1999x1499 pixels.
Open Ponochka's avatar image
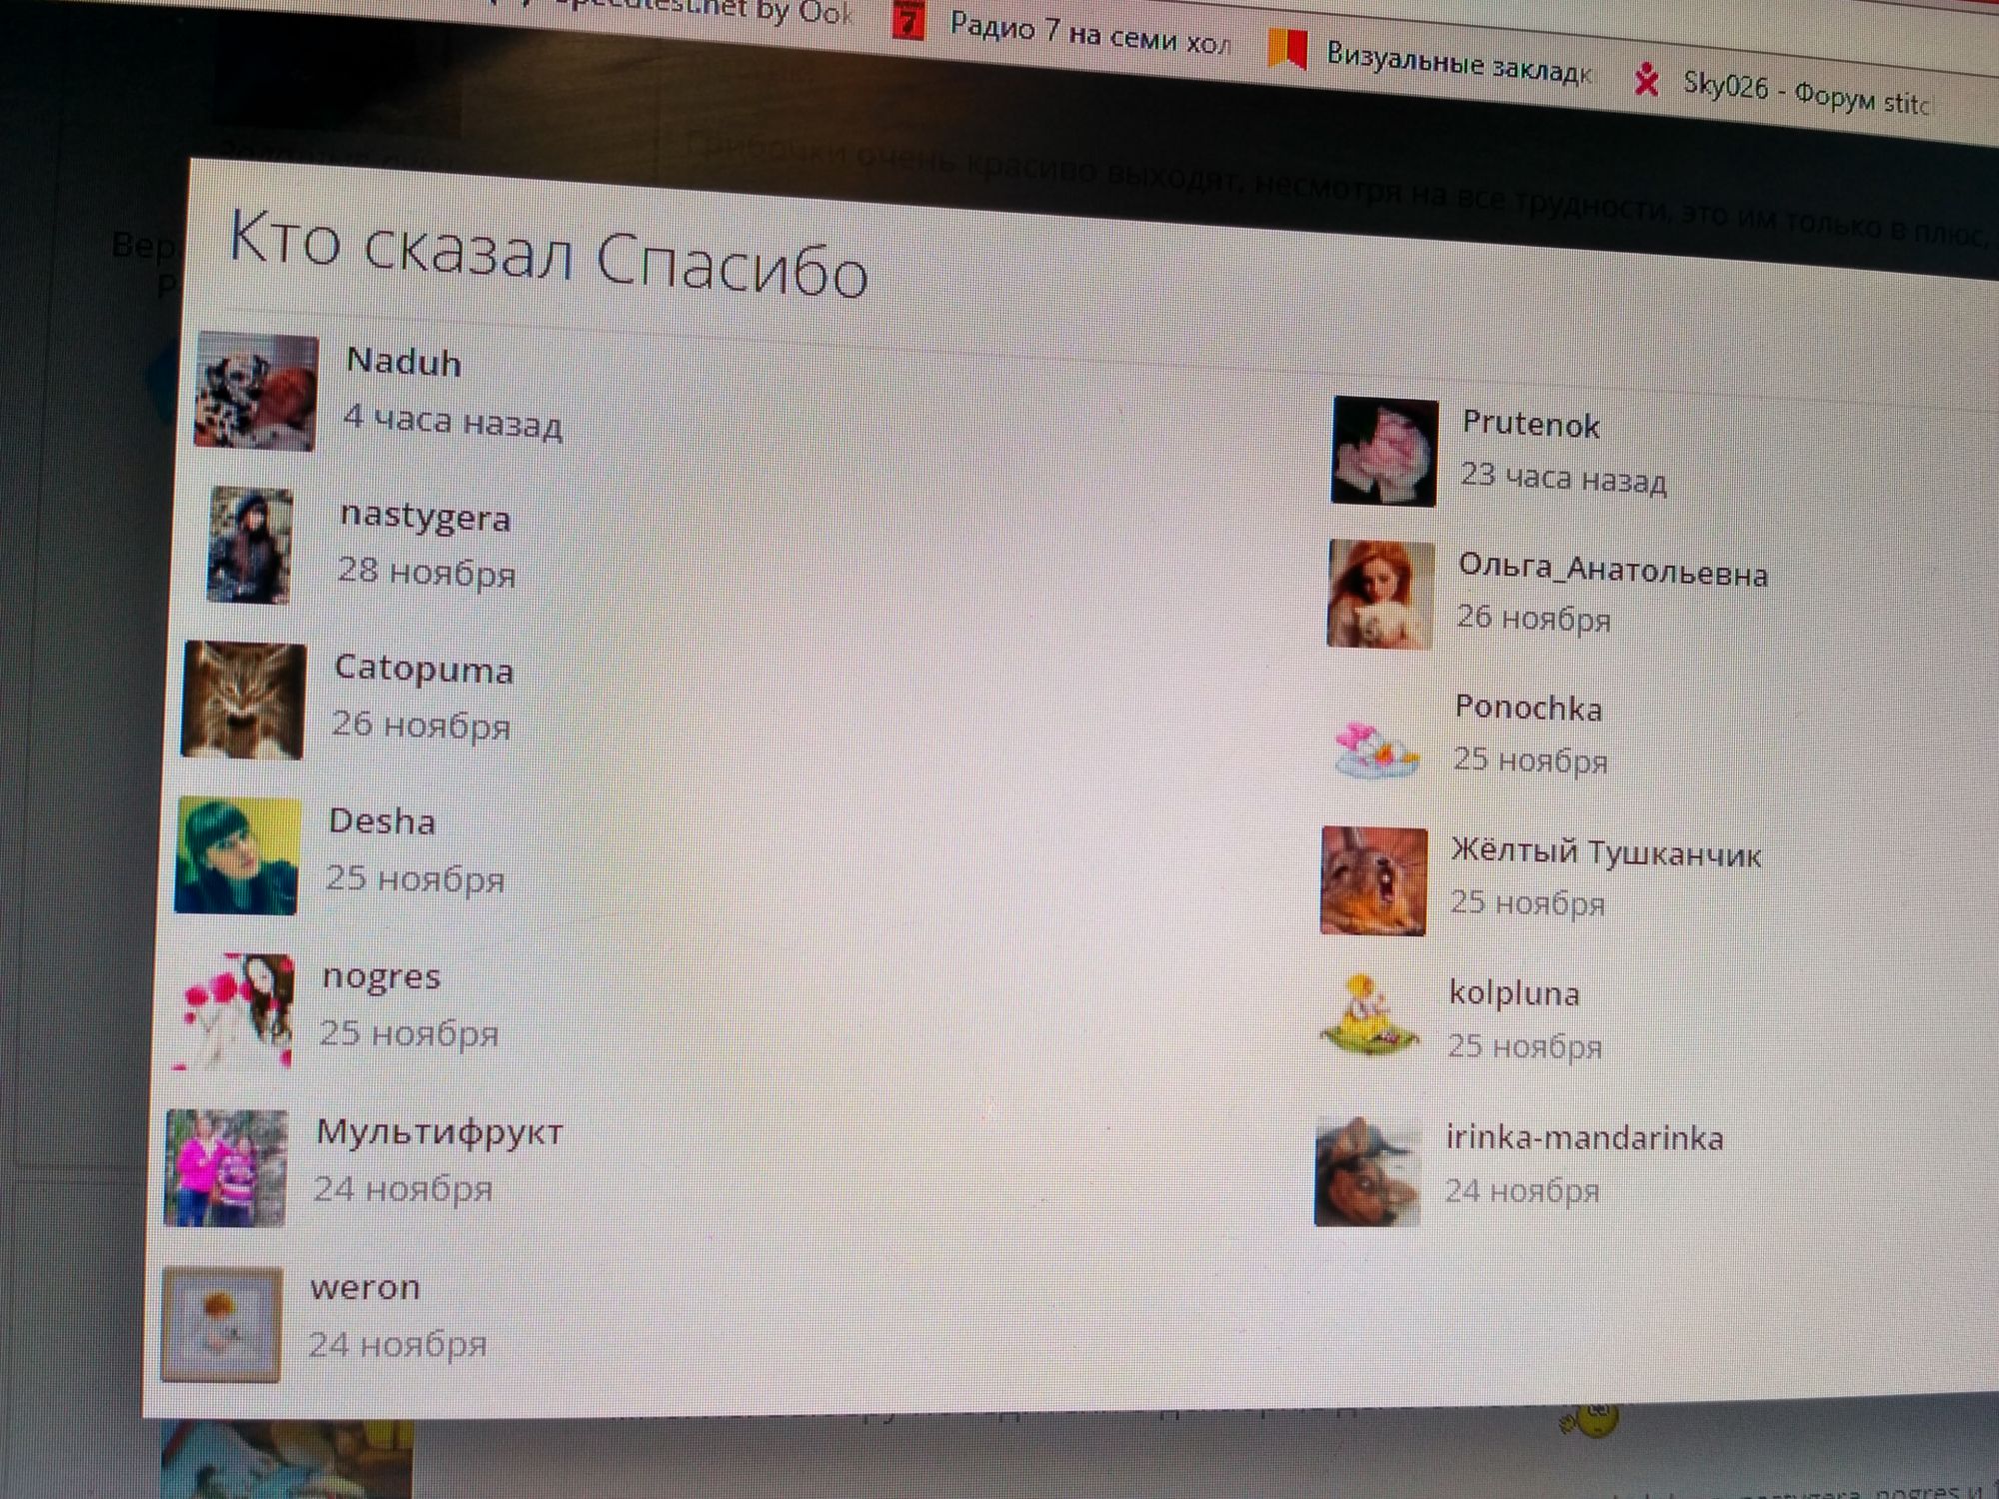coord(1377,749)
